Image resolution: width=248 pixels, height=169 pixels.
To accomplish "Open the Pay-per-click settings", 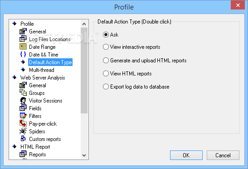I will [43, 124].
